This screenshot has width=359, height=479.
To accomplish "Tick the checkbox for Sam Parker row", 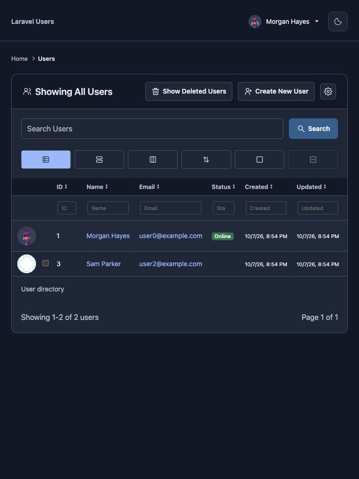I will click(x=45, y=263).
